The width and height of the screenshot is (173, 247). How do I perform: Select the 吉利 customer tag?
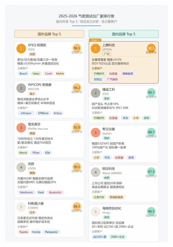tap(147, 118)
